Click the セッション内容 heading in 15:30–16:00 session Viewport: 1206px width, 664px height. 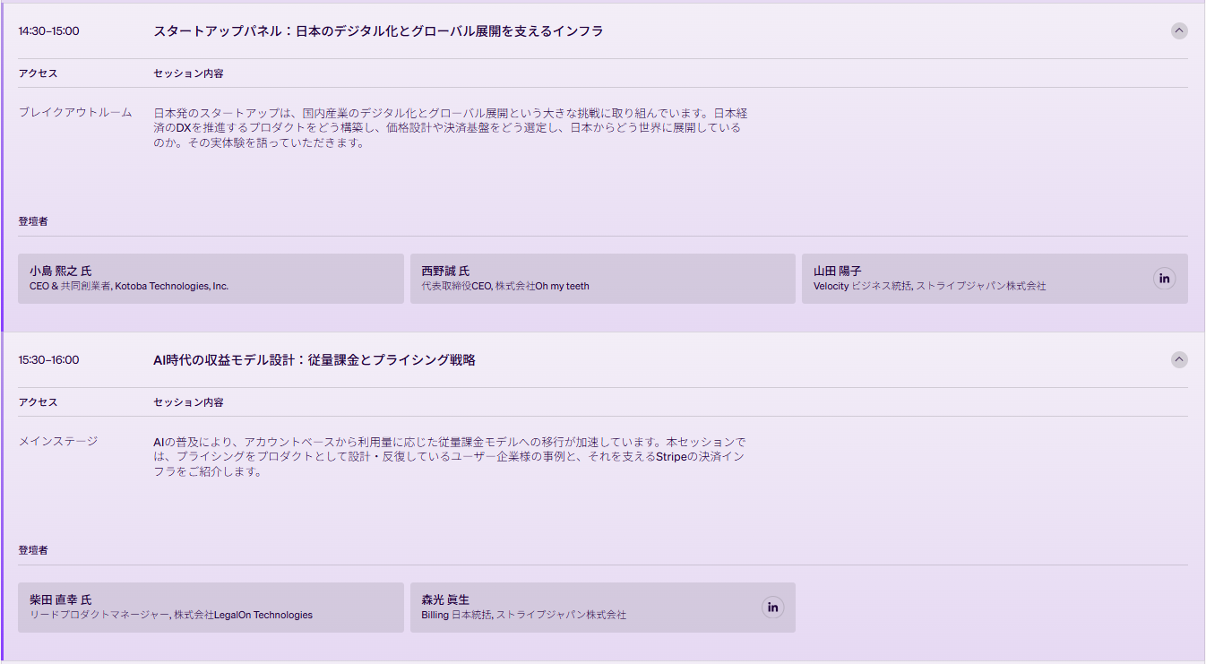pos(188,402)
